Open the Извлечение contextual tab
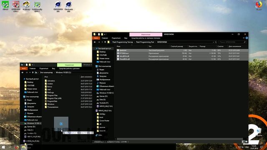This screenshot has width=267, height=150. point(146,35)
